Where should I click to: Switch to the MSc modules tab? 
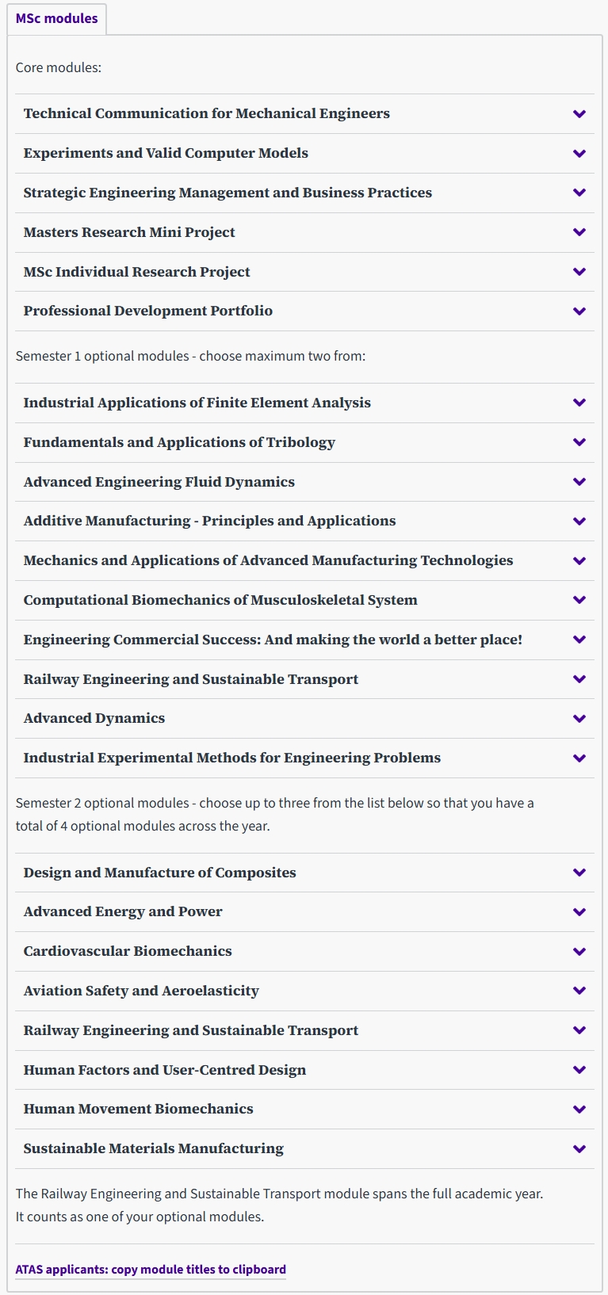pos(56,18)
